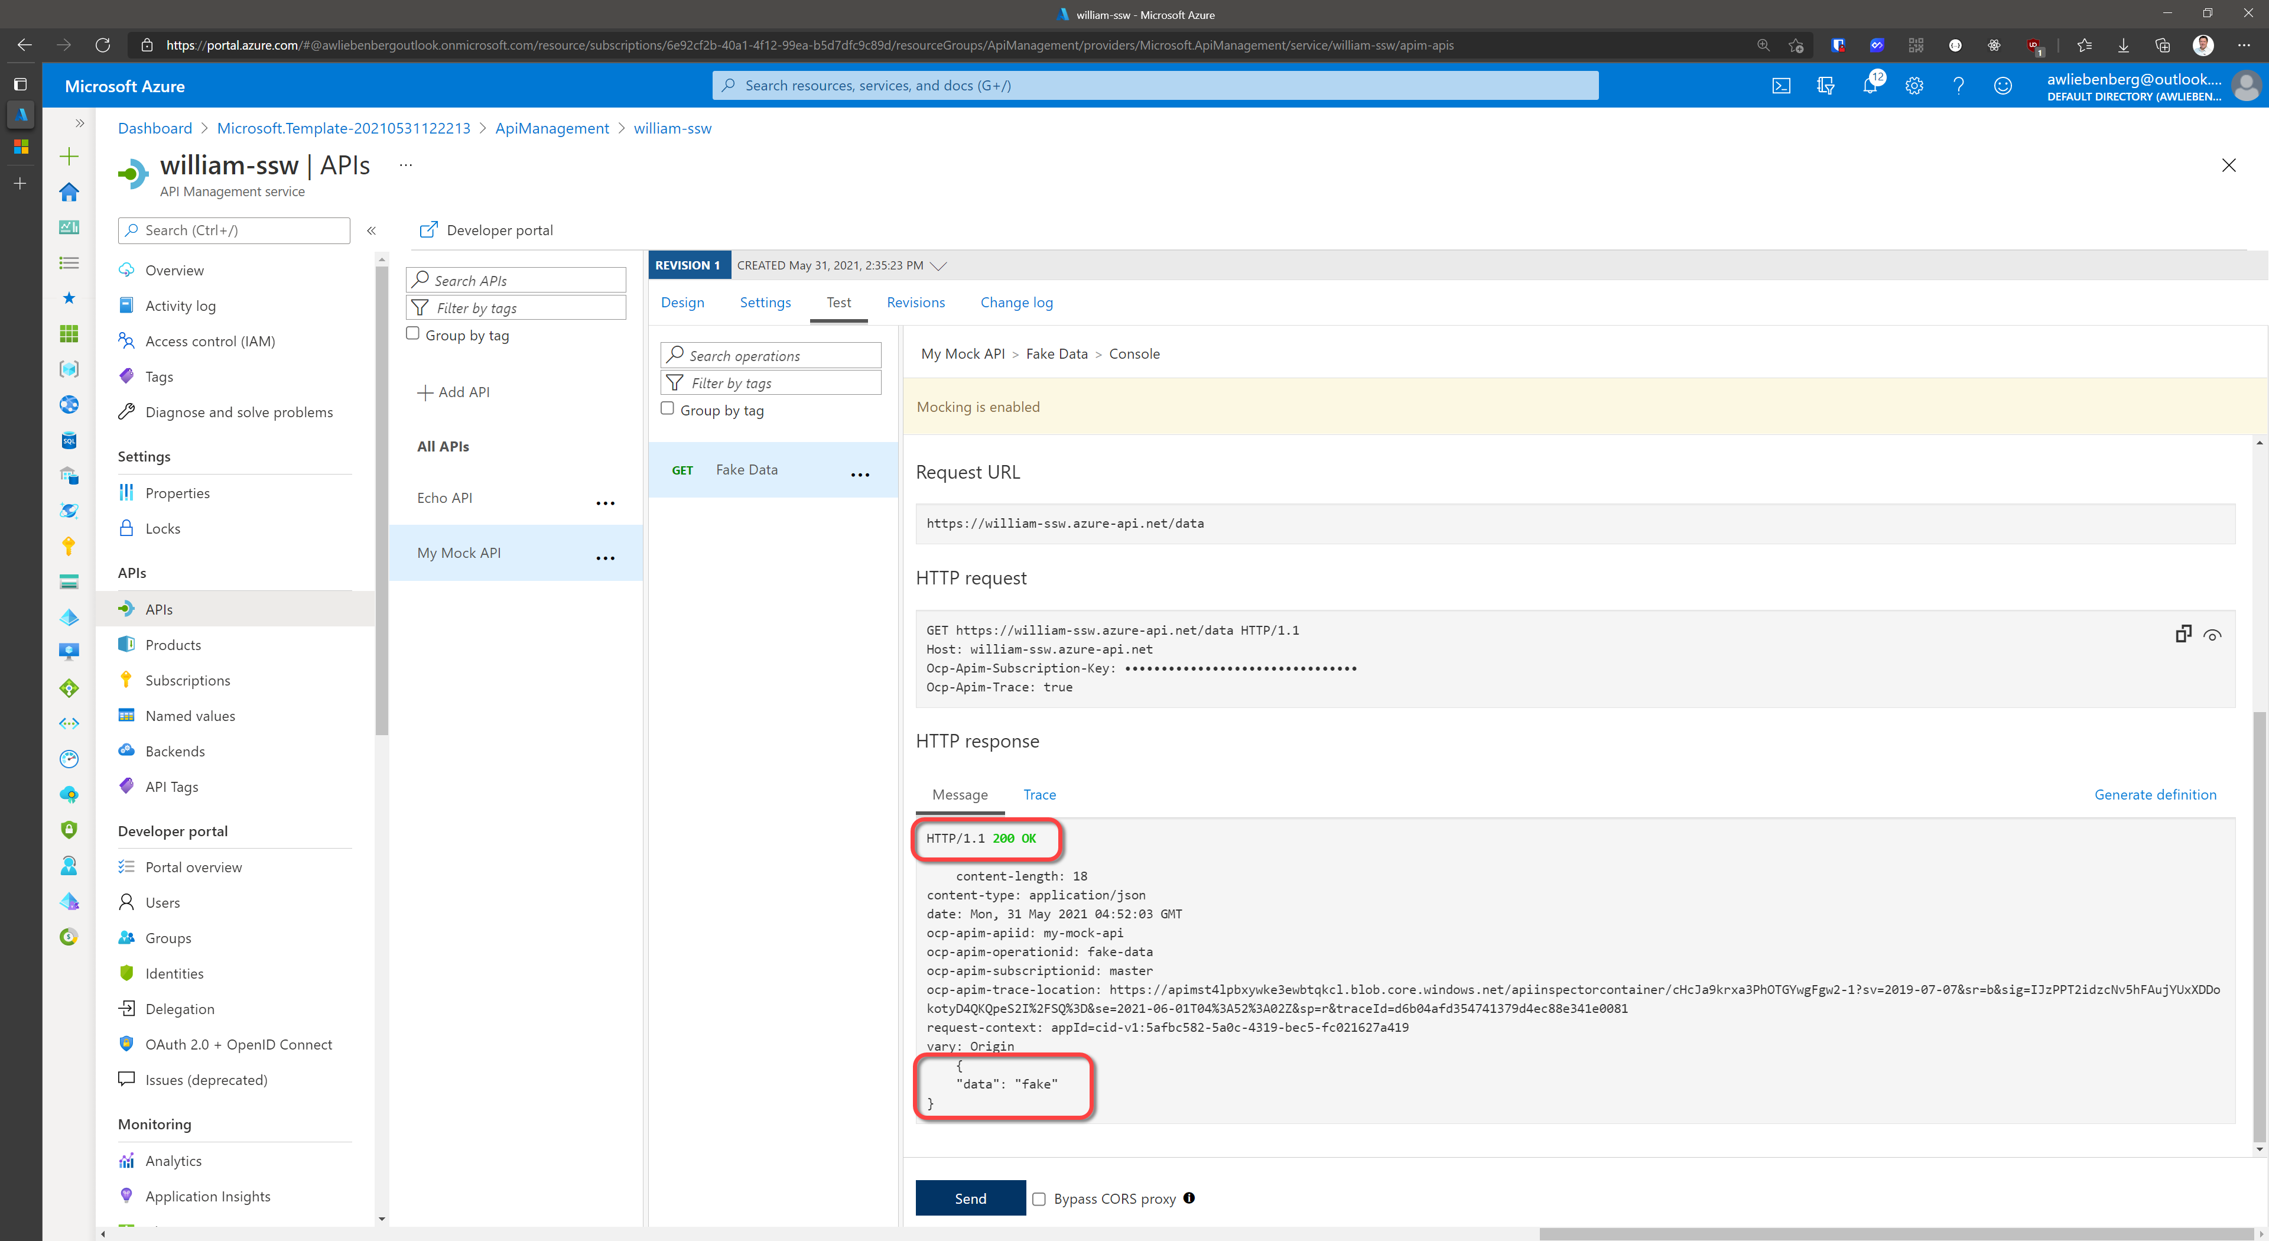Click the copy HTTP request icon
The height and width of the screenshot is (1241, 2269).
coord(2183,634)
